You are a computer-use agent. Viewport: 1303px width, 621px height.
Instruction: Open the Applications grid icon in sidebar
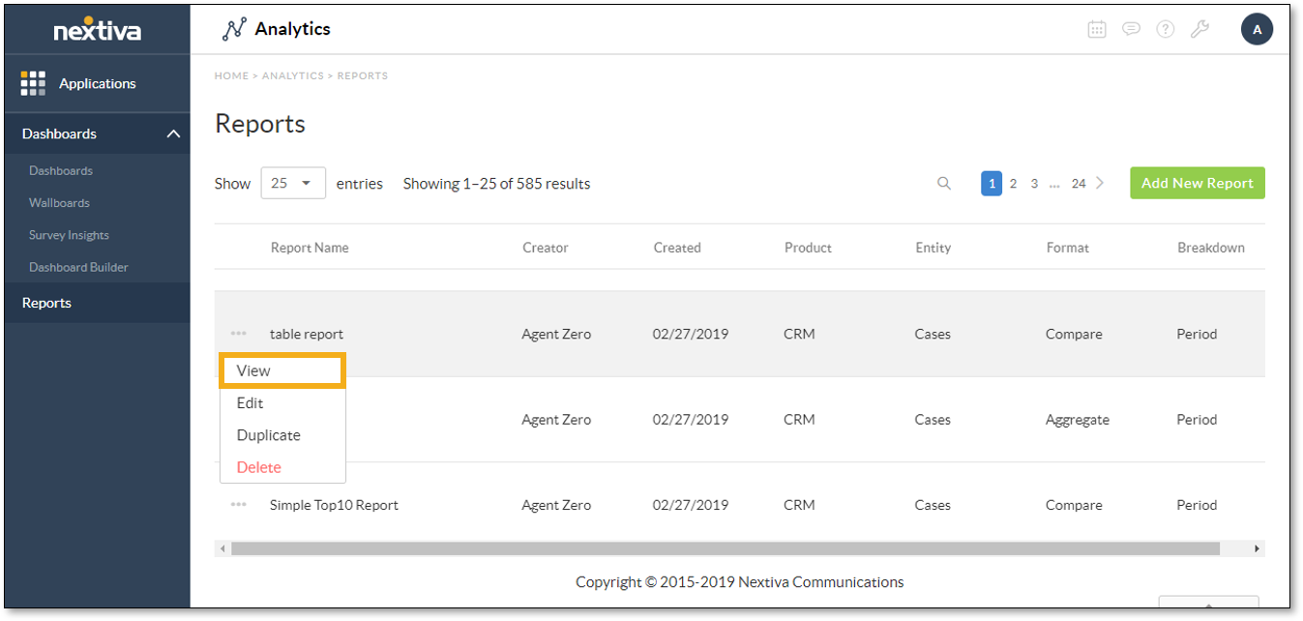click(x=32, y=83)
